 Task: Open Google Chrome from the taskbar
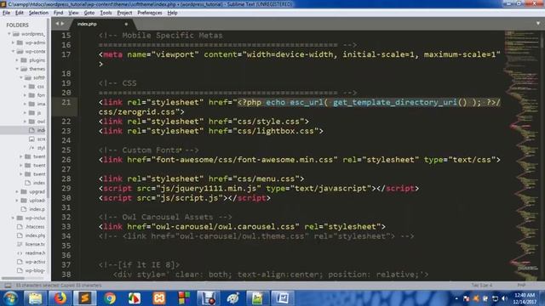pos(110,298)
